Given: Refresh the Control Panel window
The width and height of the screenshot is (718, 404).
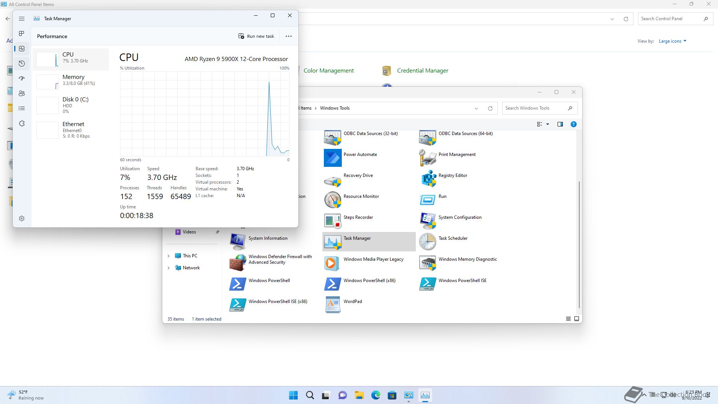Looking at the screenshot, I should pyautogui.click(x=626, y=19).
